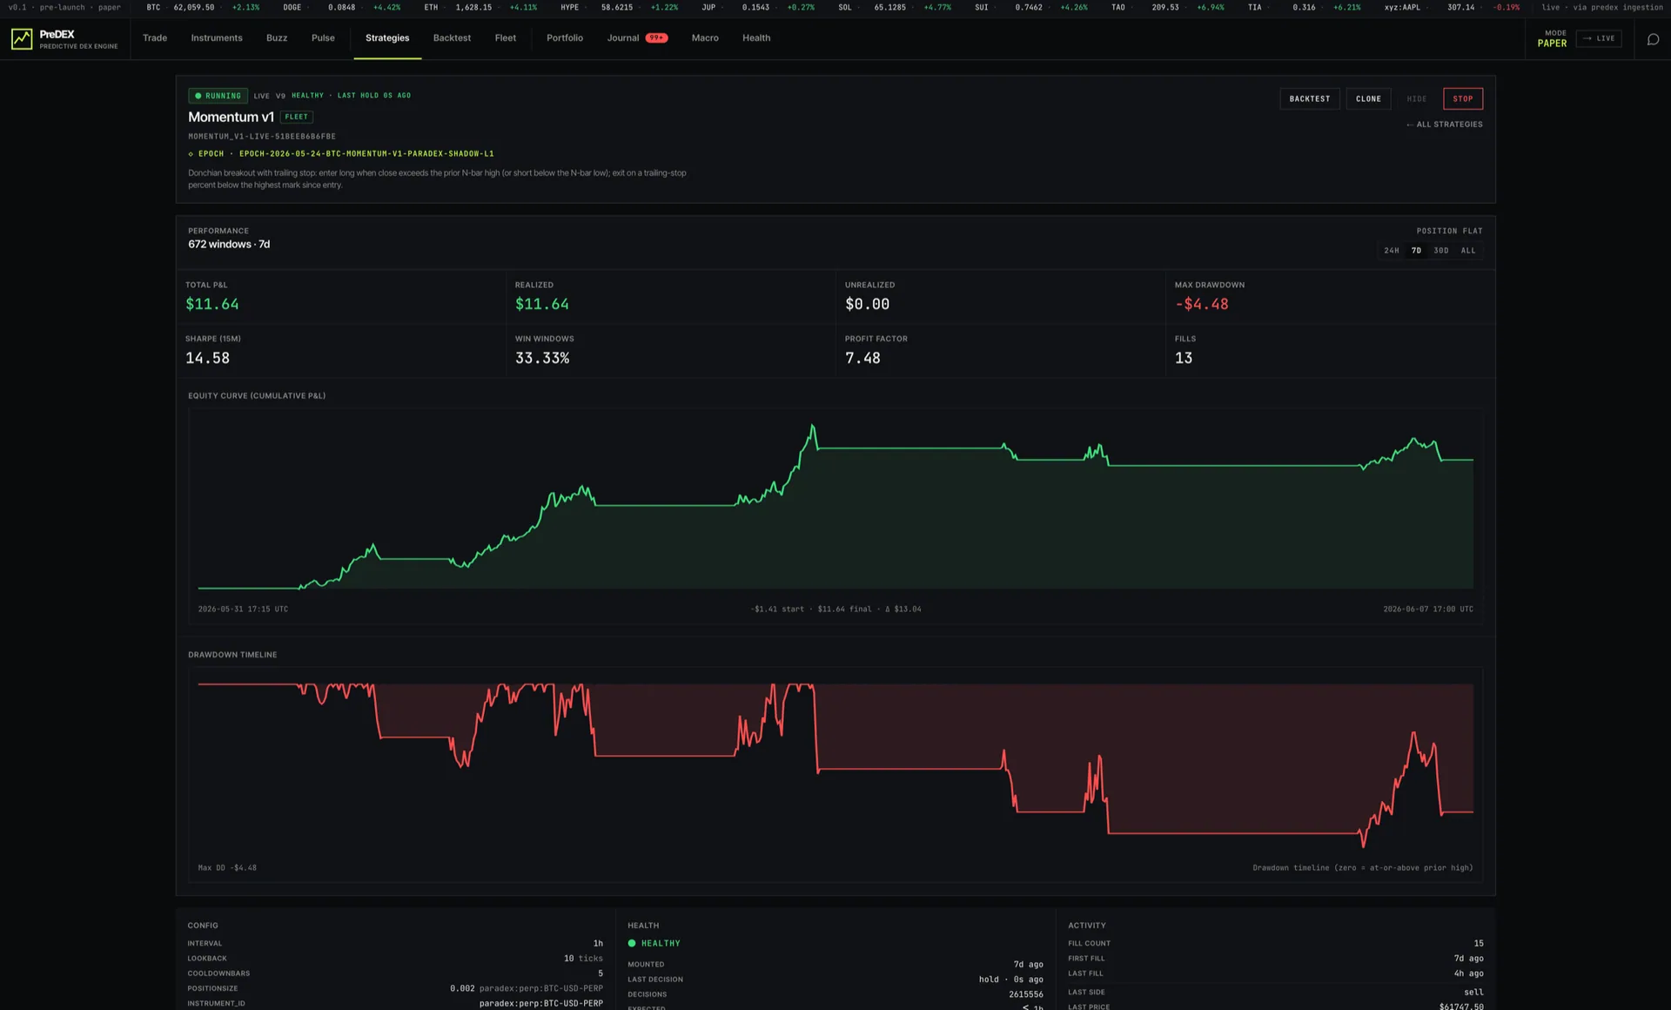Go to the Instruments tab
This screenshot has width=1671, height=1010.
[x=217, y=38]
